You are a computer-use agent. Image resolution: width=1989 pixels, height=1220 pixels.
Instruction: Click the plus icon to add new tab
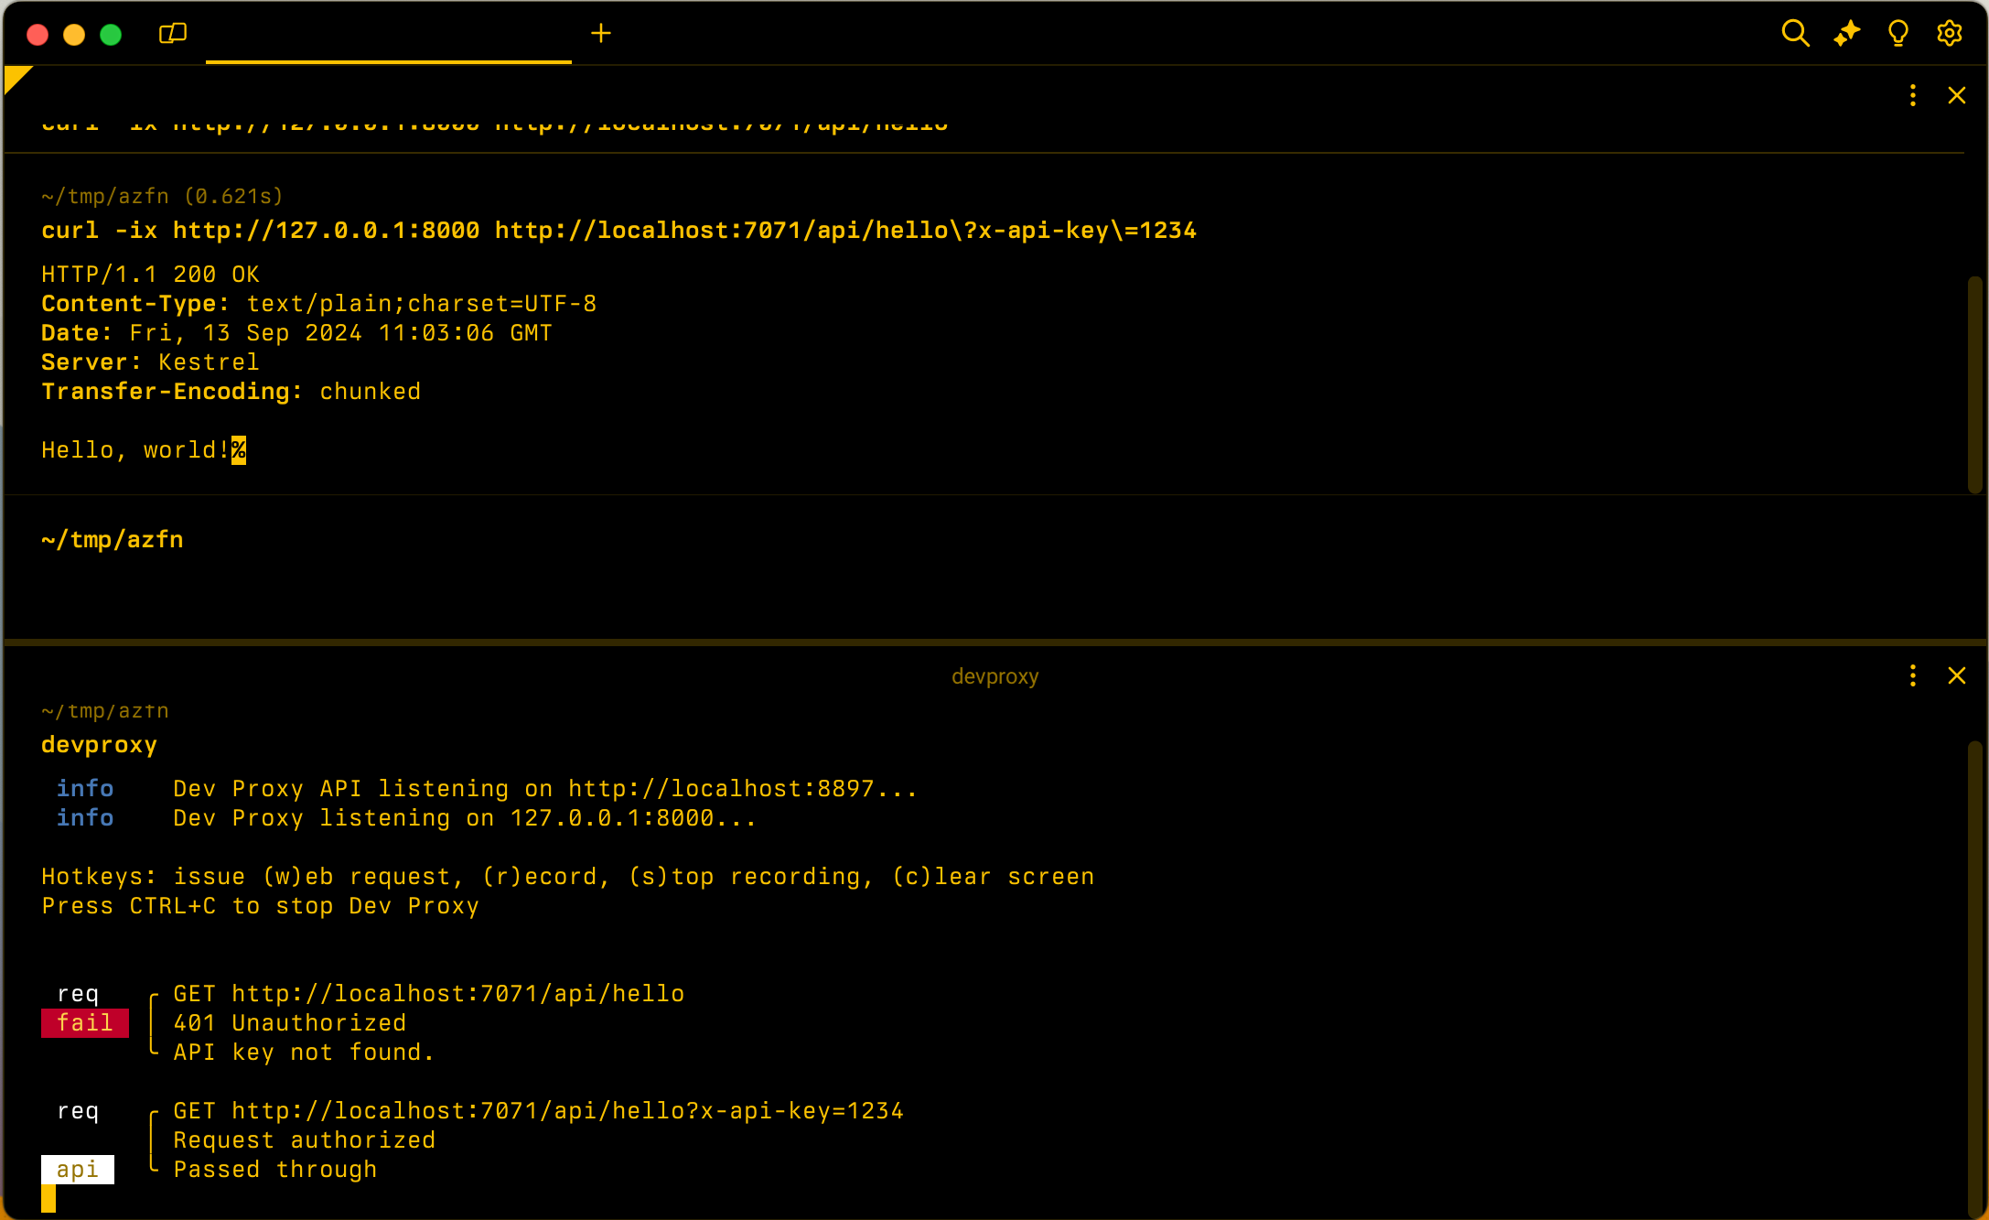600,34
